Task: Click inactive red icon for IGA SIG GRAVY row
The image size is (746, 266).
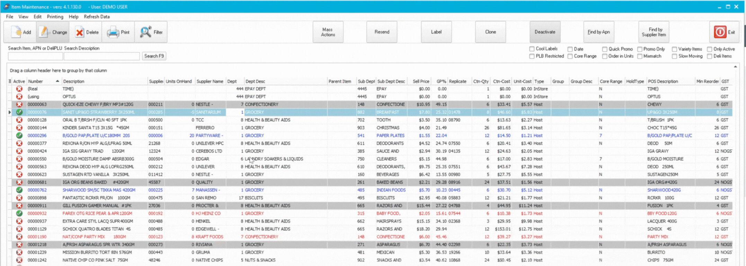Action: [x=19, y=151]
